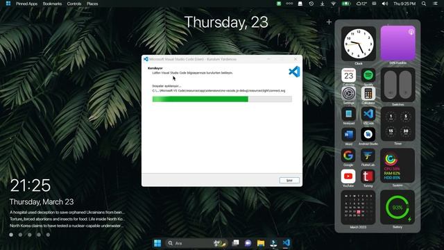Select the third news page dot

coord(29,235)
